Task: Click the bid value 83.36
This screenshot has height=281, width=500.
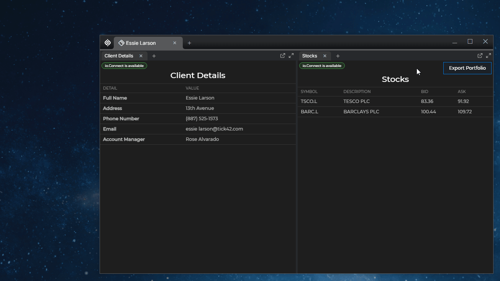Action: (x=427, y=101)
